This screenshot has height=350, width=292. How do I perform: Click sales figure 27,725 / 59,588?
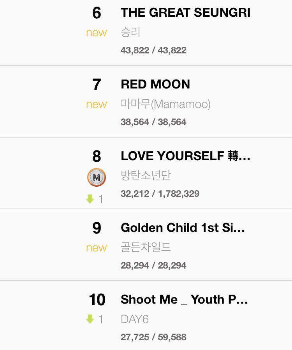point(153,337)
